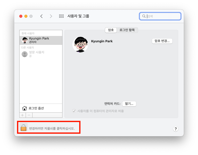The height and width of the screenshot is (155, 198).
Task: Minimize the window with yellow button
Action: point(26,16)
